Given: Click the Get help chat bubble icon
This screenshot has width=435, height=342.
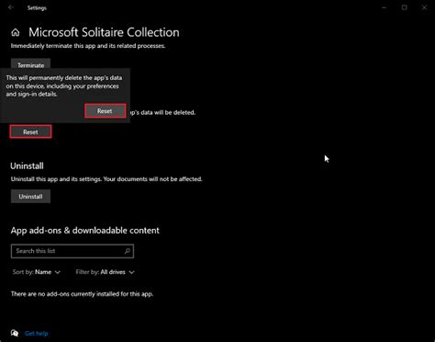Looking at the screenshot, I should [x=15, y=333].
